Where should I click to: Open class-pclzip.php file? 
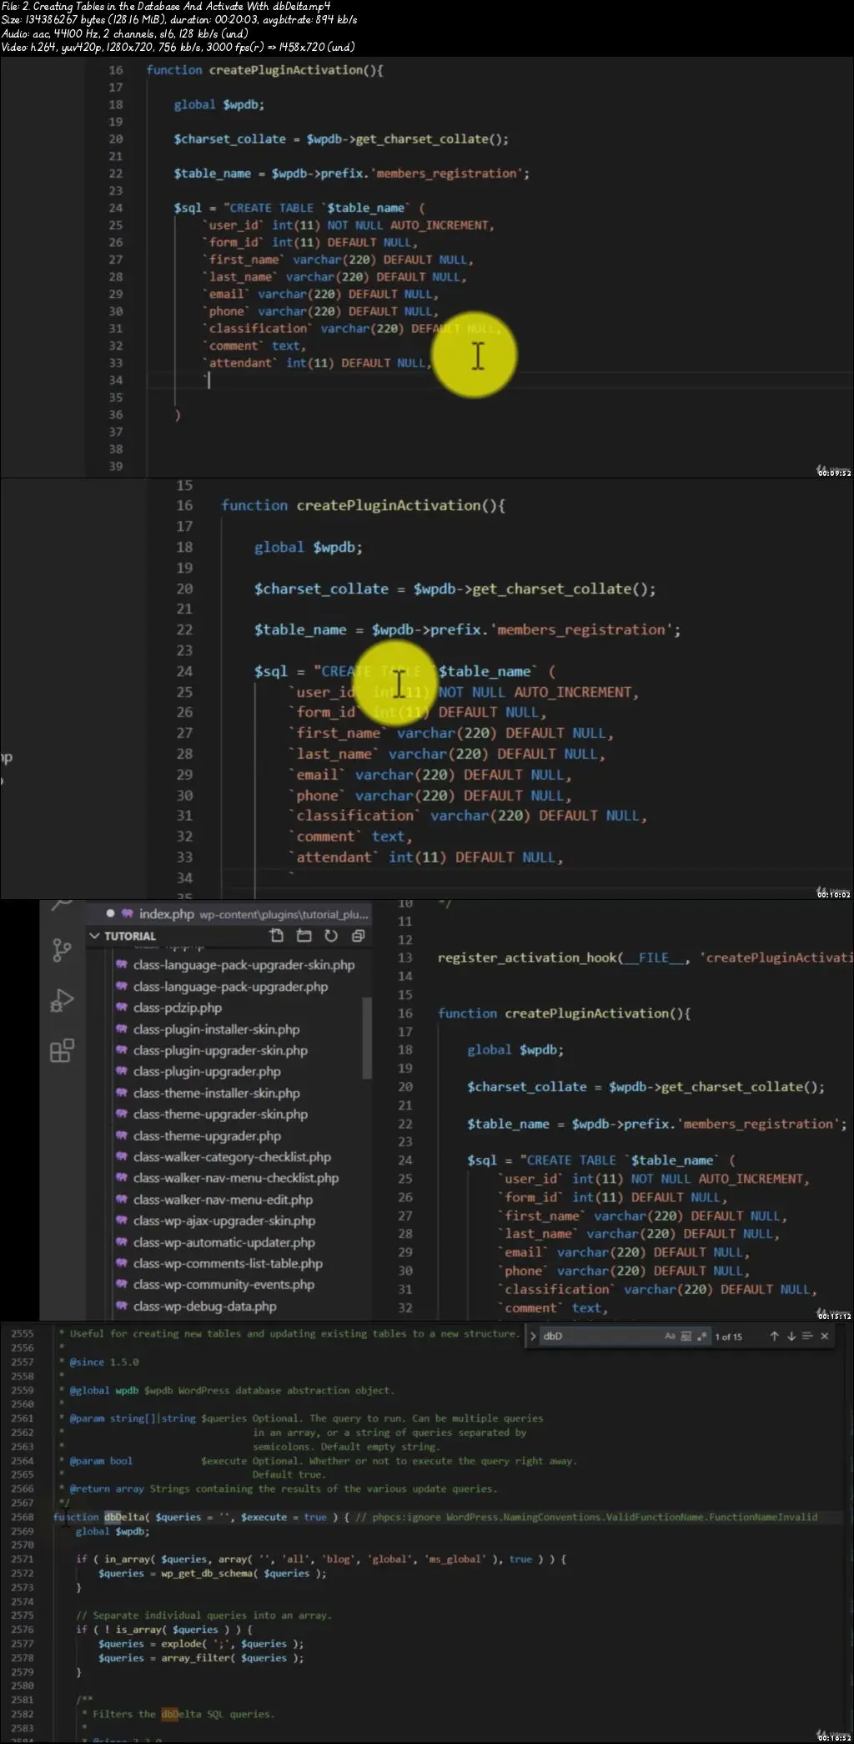178,1008
